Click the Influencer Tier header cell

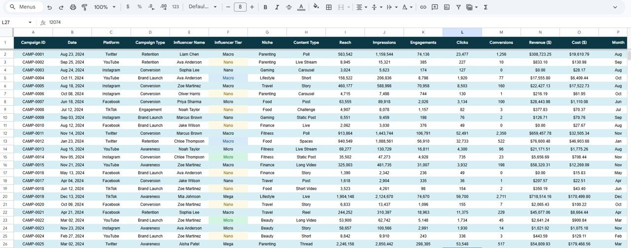228,43
